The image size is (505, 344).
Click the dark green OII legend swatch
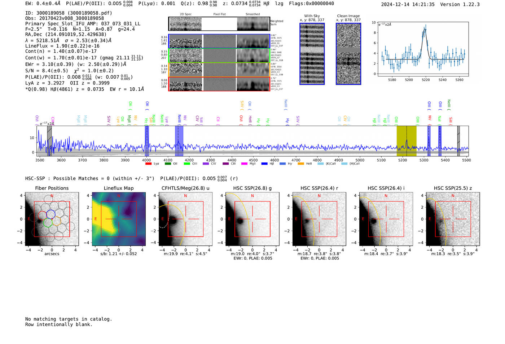point(168,164)
